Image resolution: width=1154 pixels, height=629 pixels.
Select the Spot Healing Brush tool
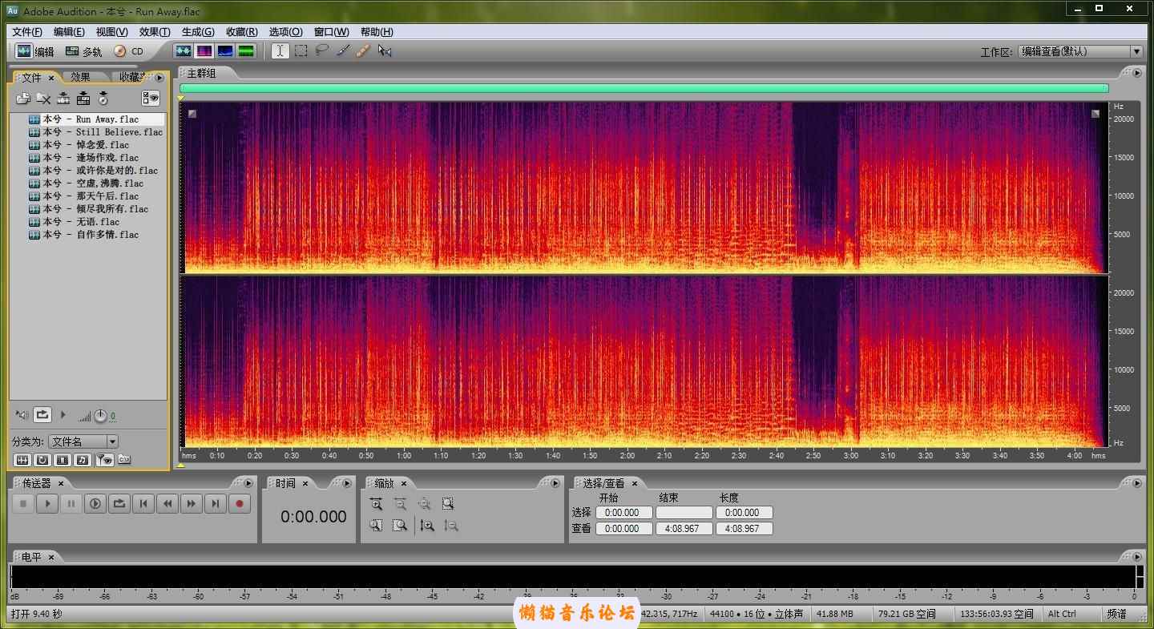pos(363,50)
